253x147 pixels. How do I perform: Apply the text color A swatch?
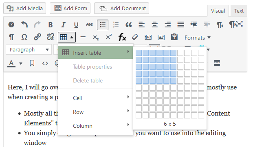click(11, 63)
